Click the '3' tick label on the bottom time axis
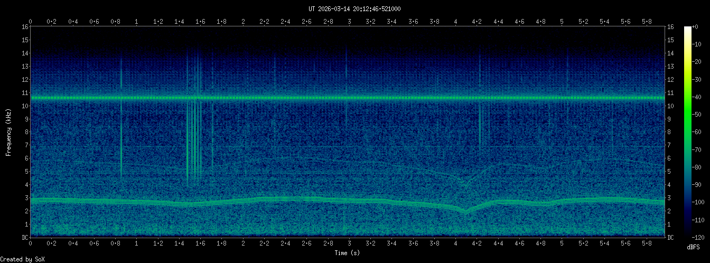This screenshot has width=710, height=263. click(349, 243)
